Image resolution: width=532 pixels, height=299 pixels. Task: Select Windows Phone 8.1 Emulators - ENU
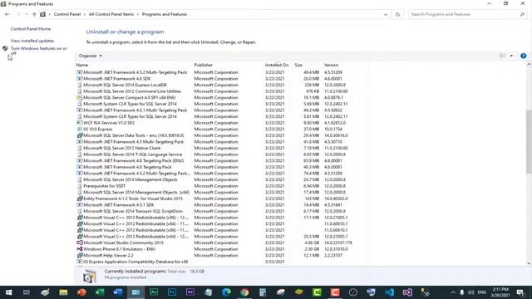point(214,249)
